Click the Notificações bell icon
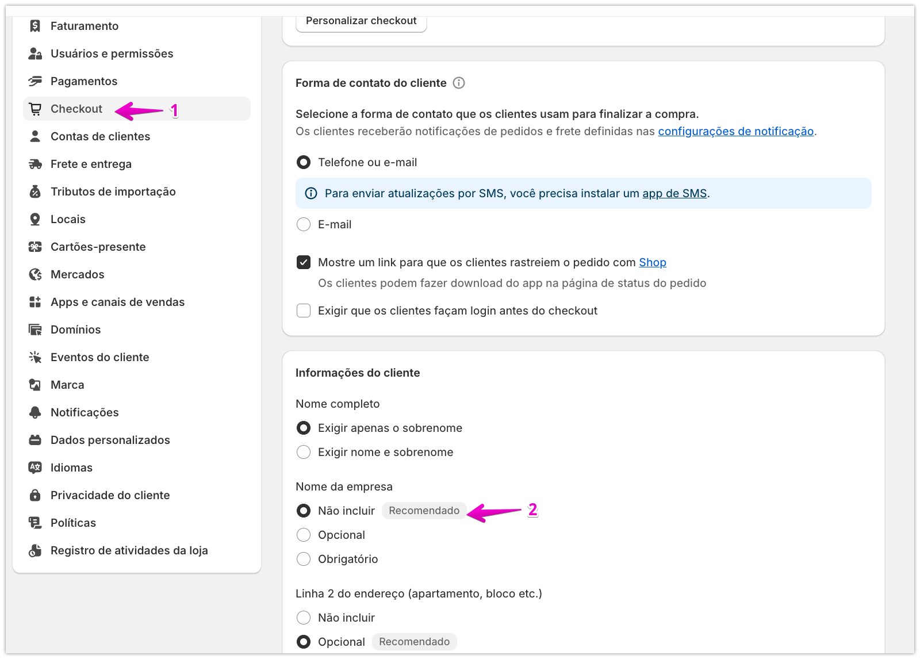 point(35,412)
